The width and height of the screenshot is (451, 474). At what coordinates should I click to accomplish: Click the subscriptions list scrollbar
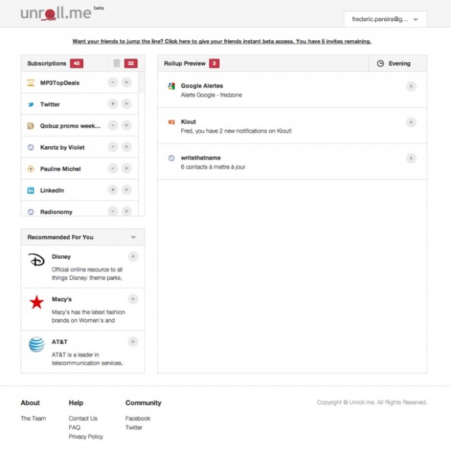(x=142, y=83)
